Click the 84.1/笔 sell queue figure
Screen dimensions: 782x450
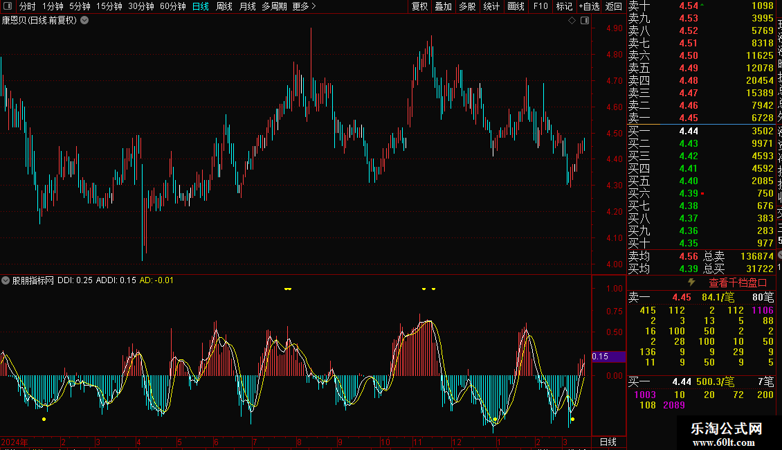tap(718, 298)
